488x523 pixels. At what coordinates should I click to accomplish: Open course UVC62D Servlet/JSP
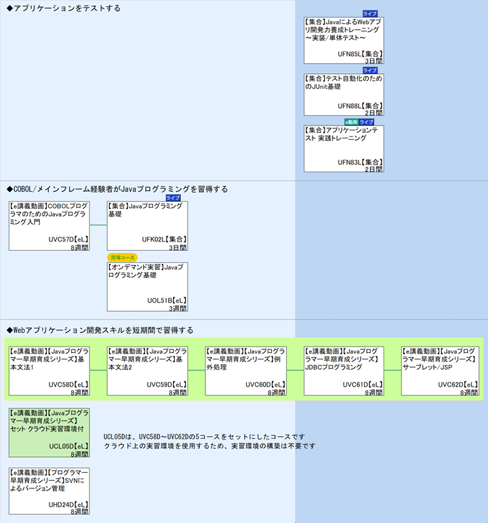tap(440, 371)
